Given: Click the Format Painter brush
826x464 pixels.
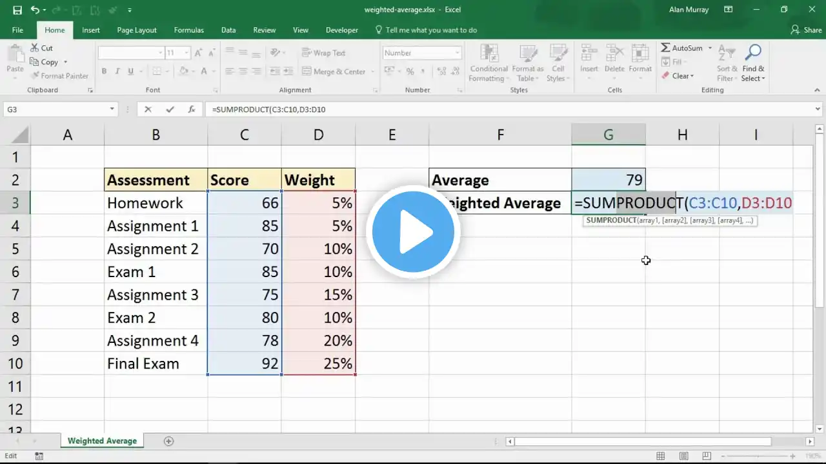Looking at the screenshot, I should (x=34, y=76).
